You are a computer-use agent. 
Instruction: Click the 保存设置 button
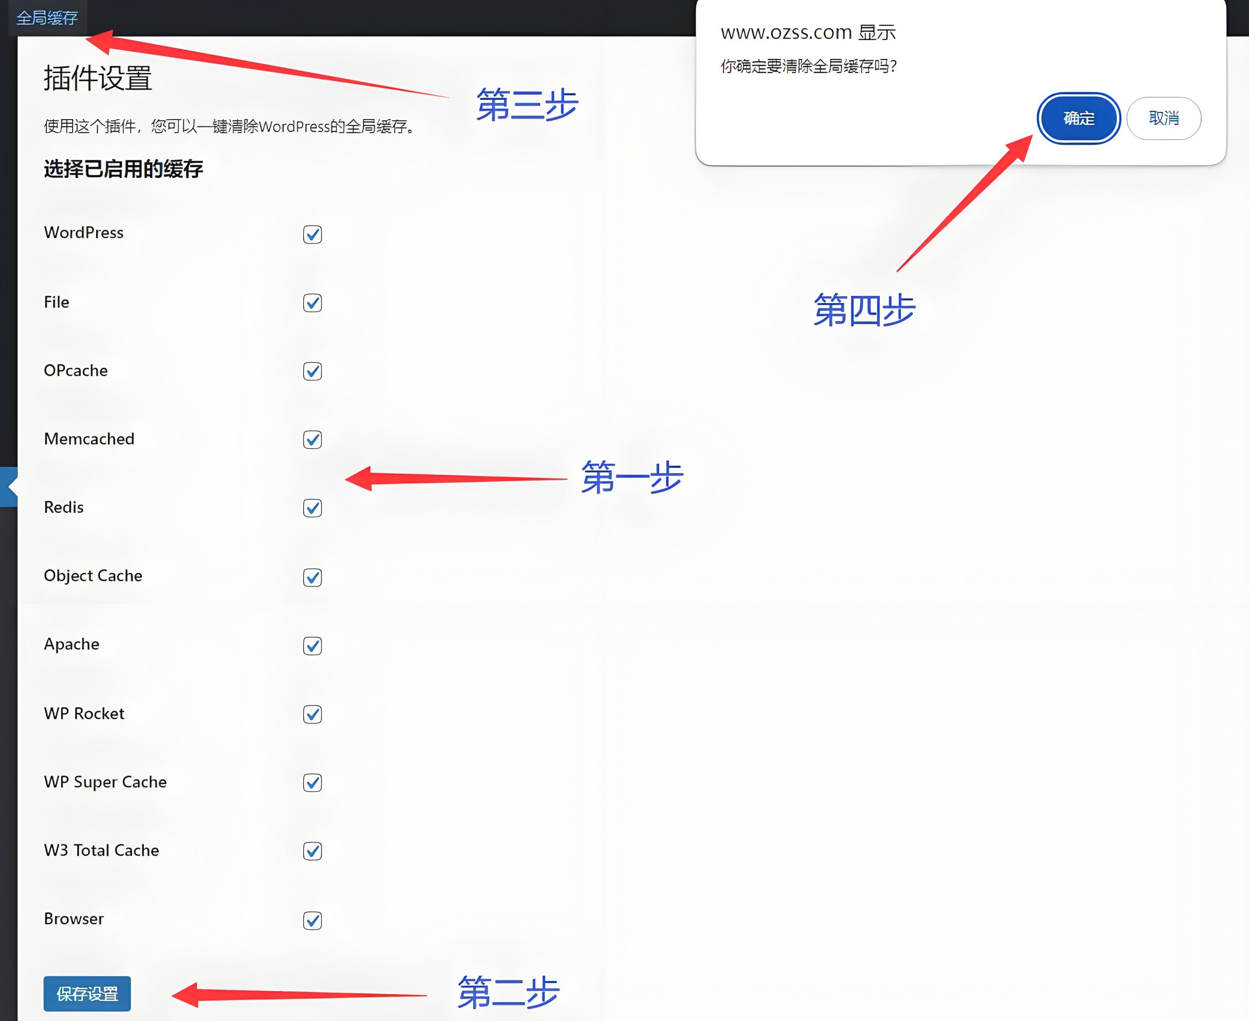coord(87,993)
